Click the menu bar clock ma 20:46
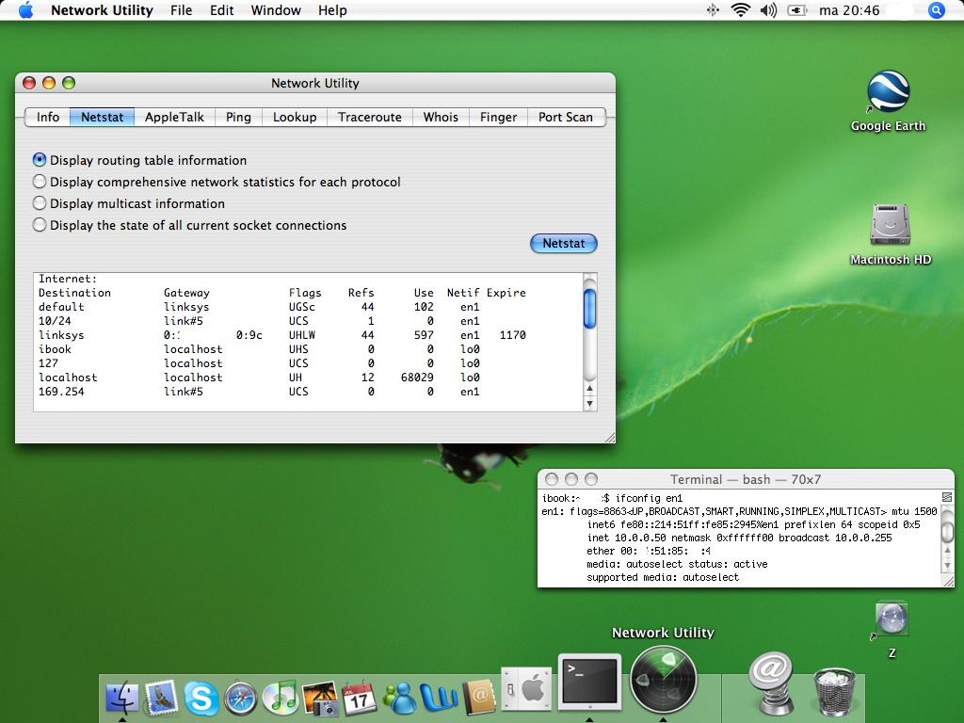 point(849,10)
